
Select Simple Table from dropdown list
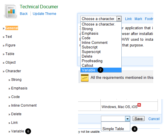pyautogui.click(x=113, y=129)
